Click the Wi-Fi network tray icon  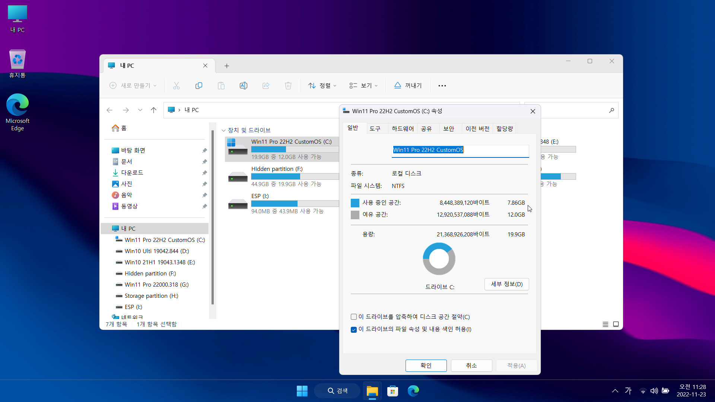[643, 391]
